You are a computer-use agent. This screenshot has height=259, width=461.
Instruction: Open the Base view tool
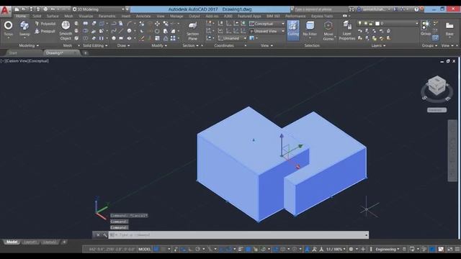pyautogui.click(x=449, y=29)
